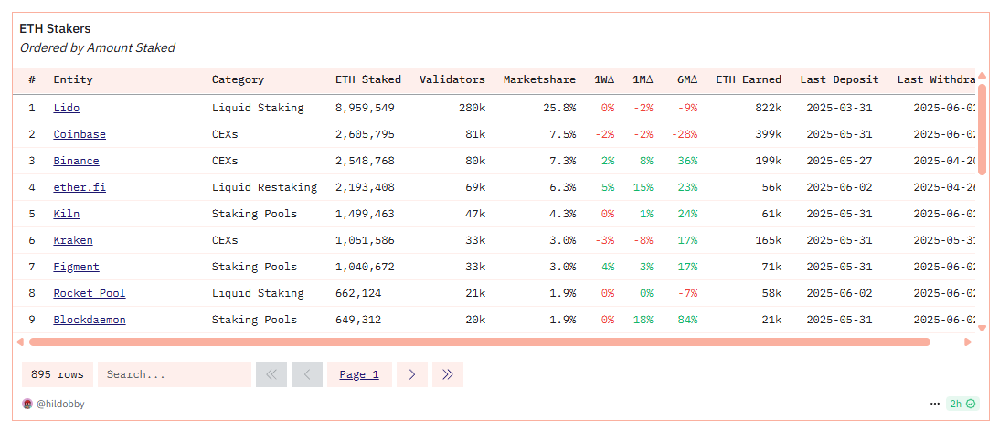Select Lido's 8,959,549 ETH staked value
Screen dimensions: 999x431
(x=365, y=109)
